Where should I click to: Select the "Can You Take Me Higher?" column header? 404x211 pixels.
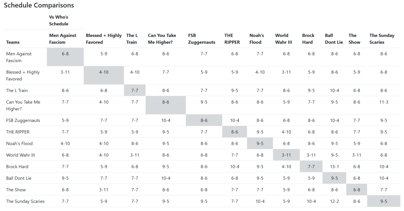162,39
